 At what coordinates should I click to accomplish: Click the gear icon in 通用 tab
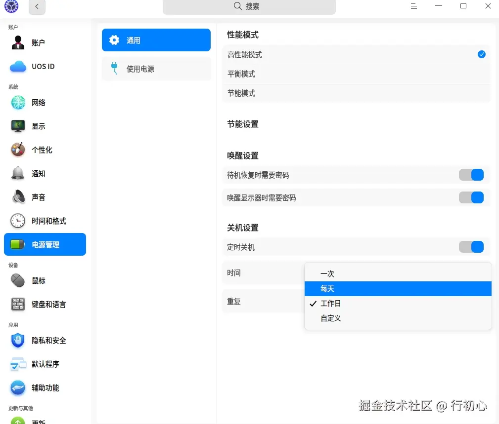point(114,40)
